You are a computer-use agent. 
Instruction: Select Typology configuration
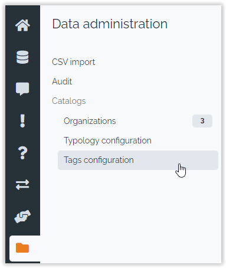pyautogui.click(x=107, y=140)
